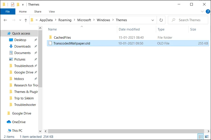
Task: Open pinned Troubleshoot folder with pin
Action: tap(24, 66)
